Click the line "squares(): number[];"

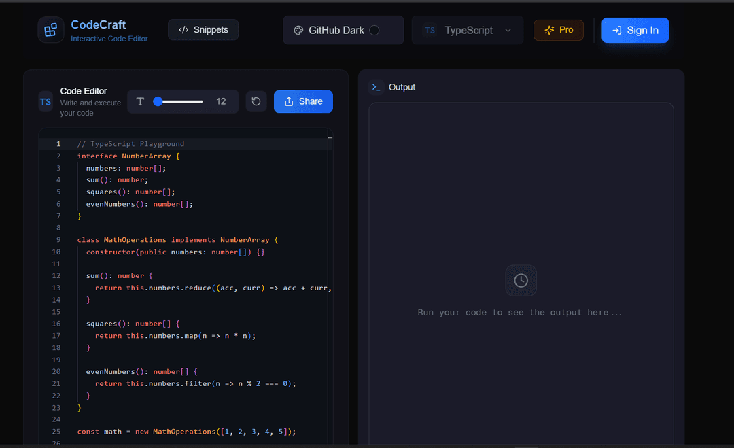tap(130, 192)
